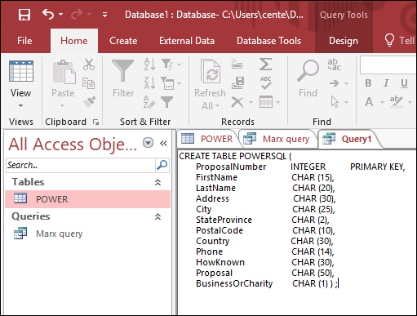The width and height of the screenshot is (417, 316).
Task: Expand the View dropdown arrow
Action: click(20, 105)
